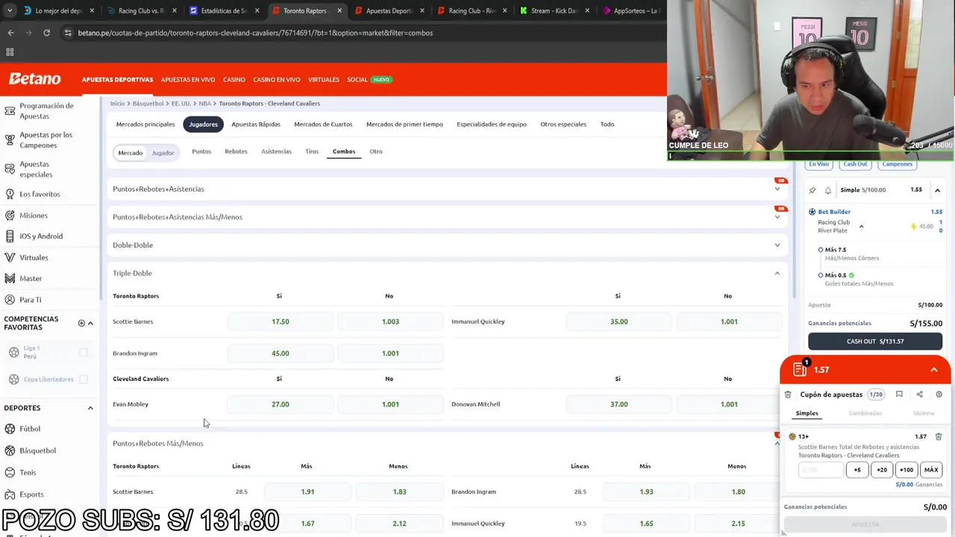Go to Betano logo home
Screen dimensions: 955x537
click(34, 79)
